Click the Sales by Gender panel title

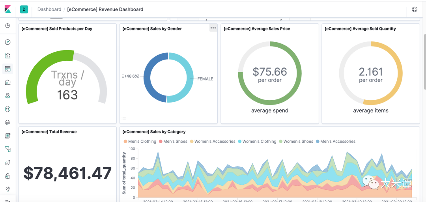click(x=152, y=28)
